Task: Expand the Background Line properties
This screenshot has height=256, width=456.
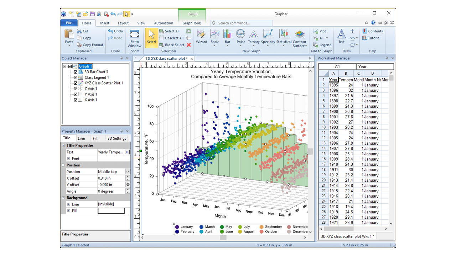Action: [x=69, y=204]
